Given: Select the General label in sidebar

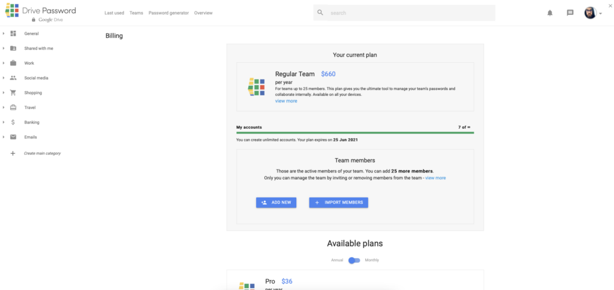Looking at the screenshot, I should (31, 34).
